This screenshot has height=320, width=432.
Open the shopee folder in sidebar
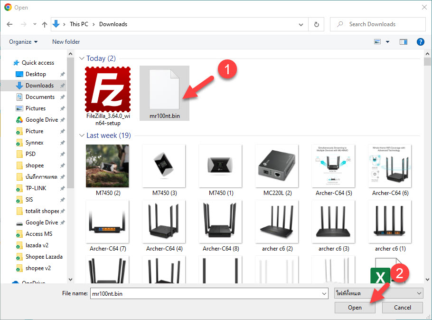pos(30,165)
